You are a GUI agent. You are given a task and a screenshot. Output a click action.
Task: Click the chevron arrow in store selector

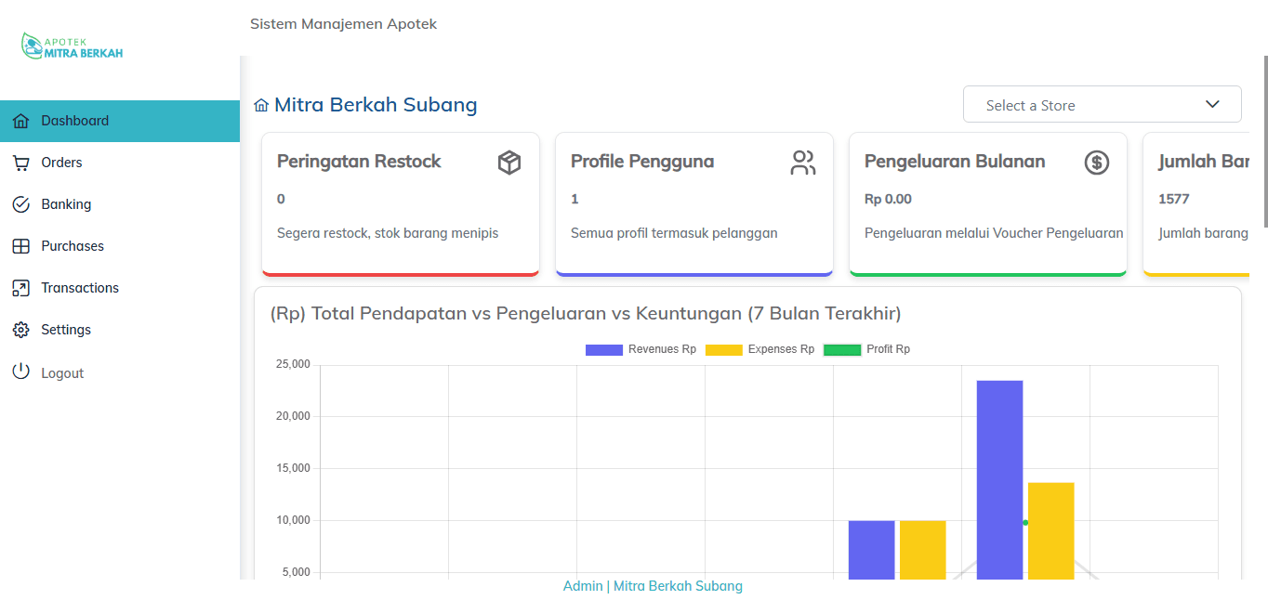click(x=1212, y=104)
